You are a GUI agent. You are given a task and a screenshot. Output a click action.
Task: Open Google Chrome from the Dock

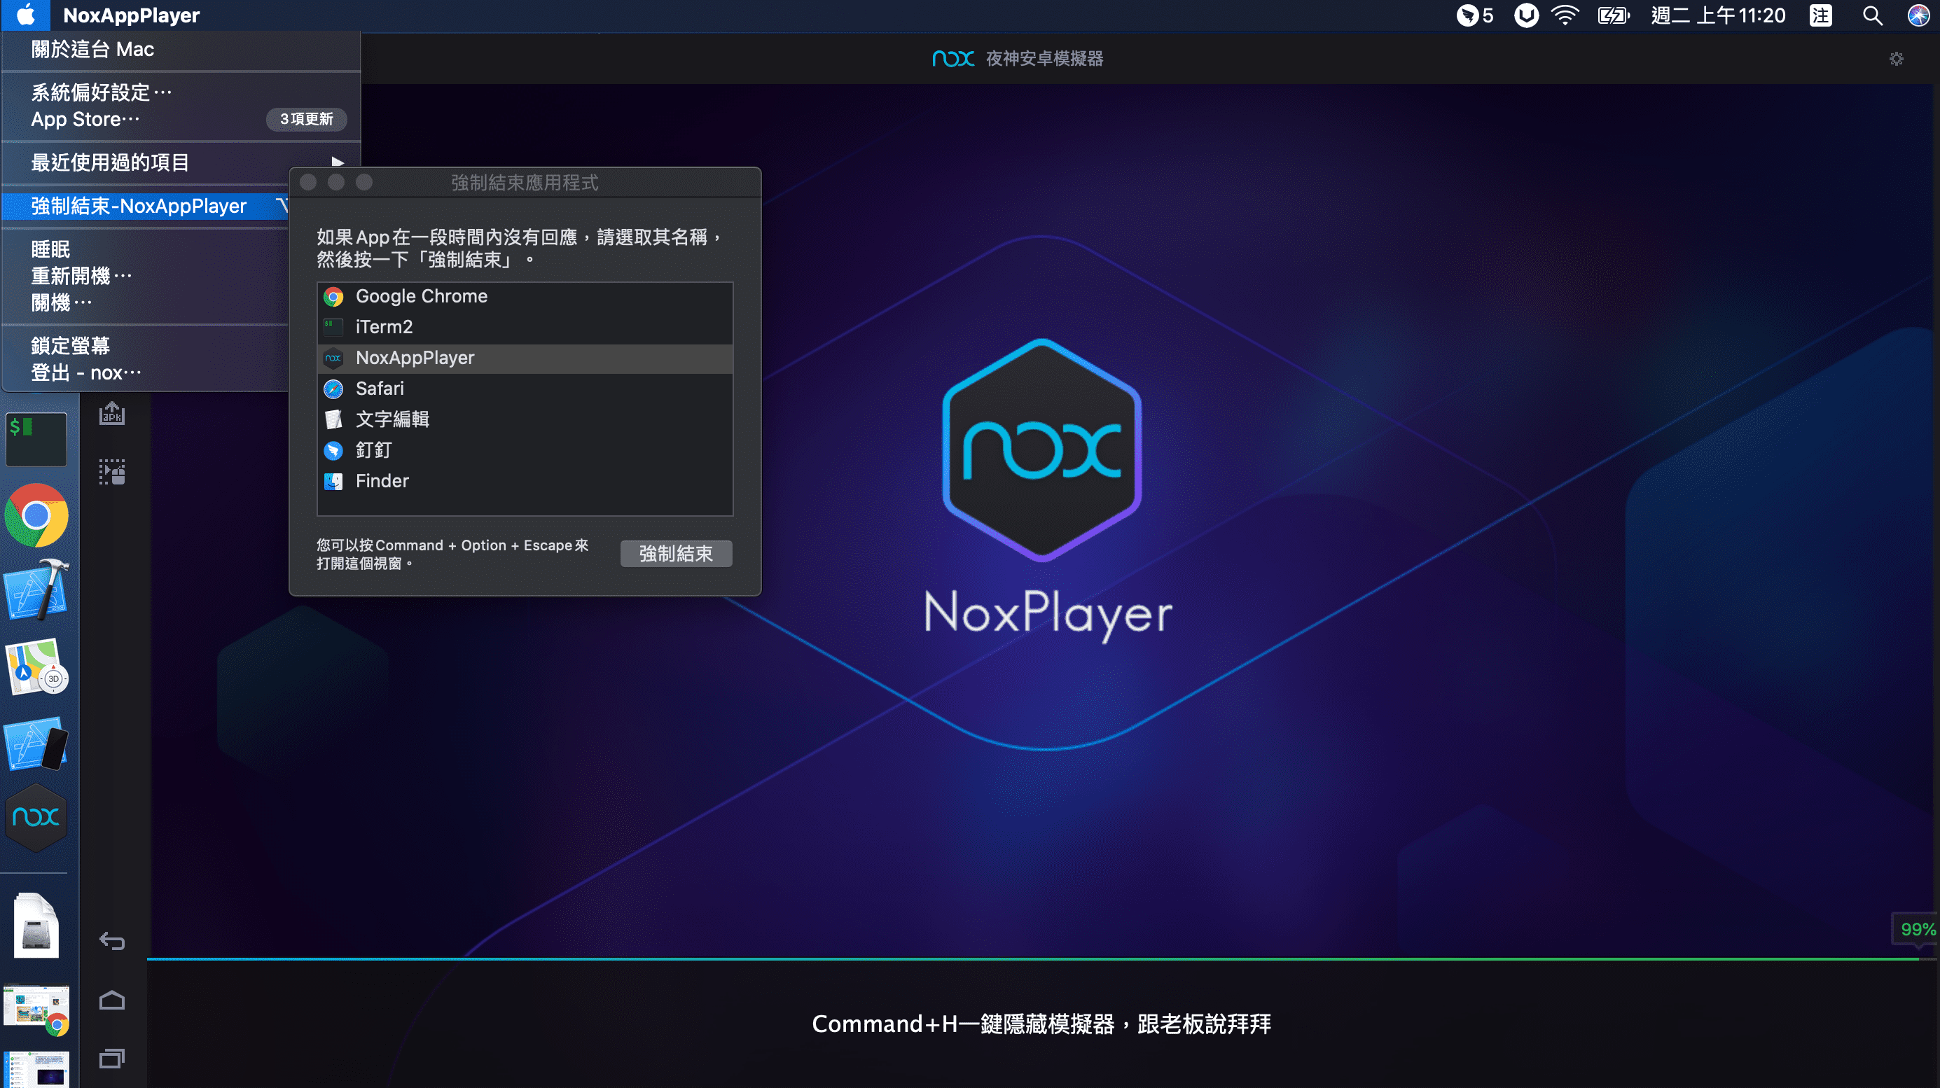coord(36,516)
